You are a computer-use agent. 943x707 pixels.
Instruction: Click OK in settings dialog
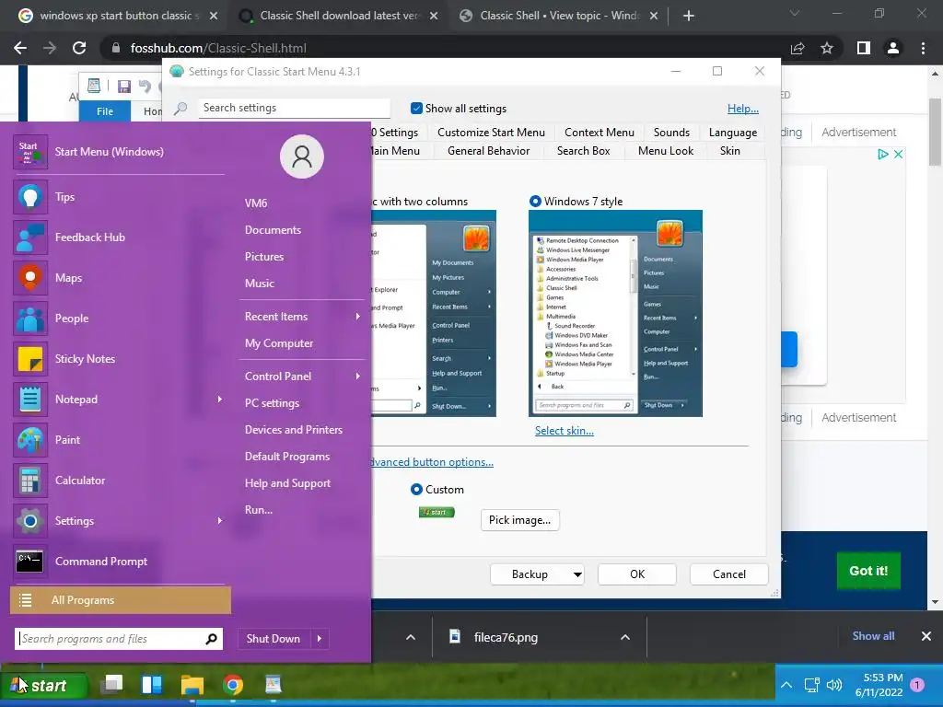tap(637, 574)
